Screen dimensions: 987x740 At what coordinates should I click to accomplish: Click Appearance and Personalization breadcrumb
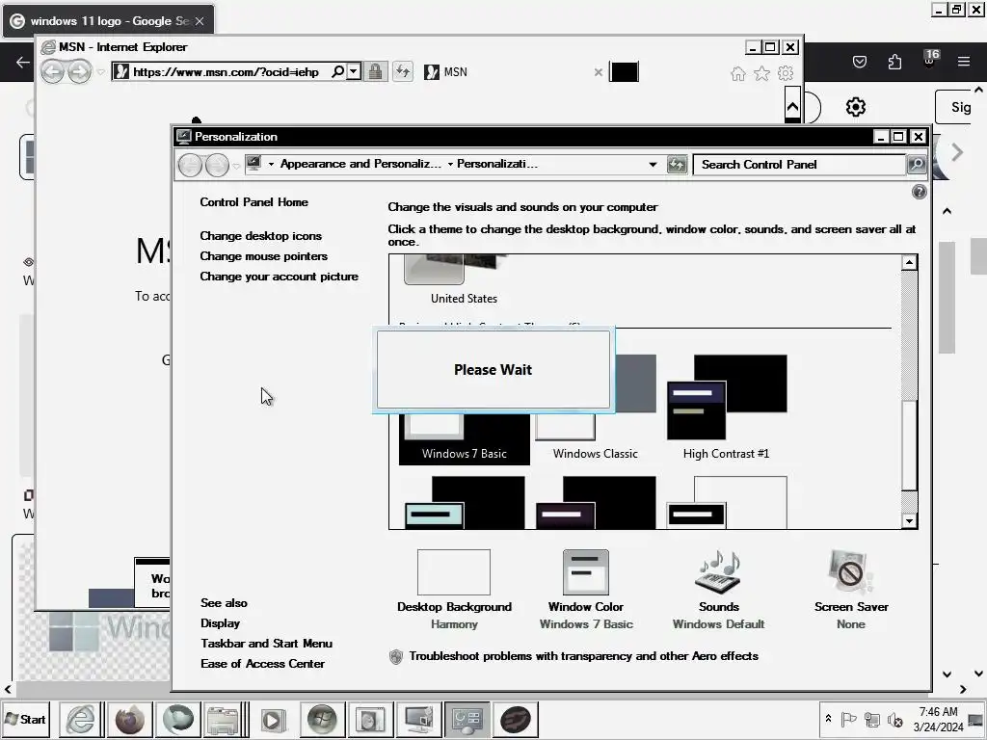[x=360, y=164]
